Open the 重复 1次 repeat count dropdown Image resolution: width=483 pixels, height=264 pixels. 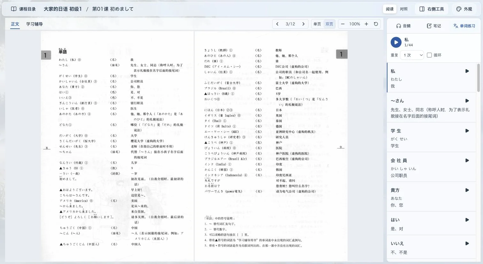412,55
